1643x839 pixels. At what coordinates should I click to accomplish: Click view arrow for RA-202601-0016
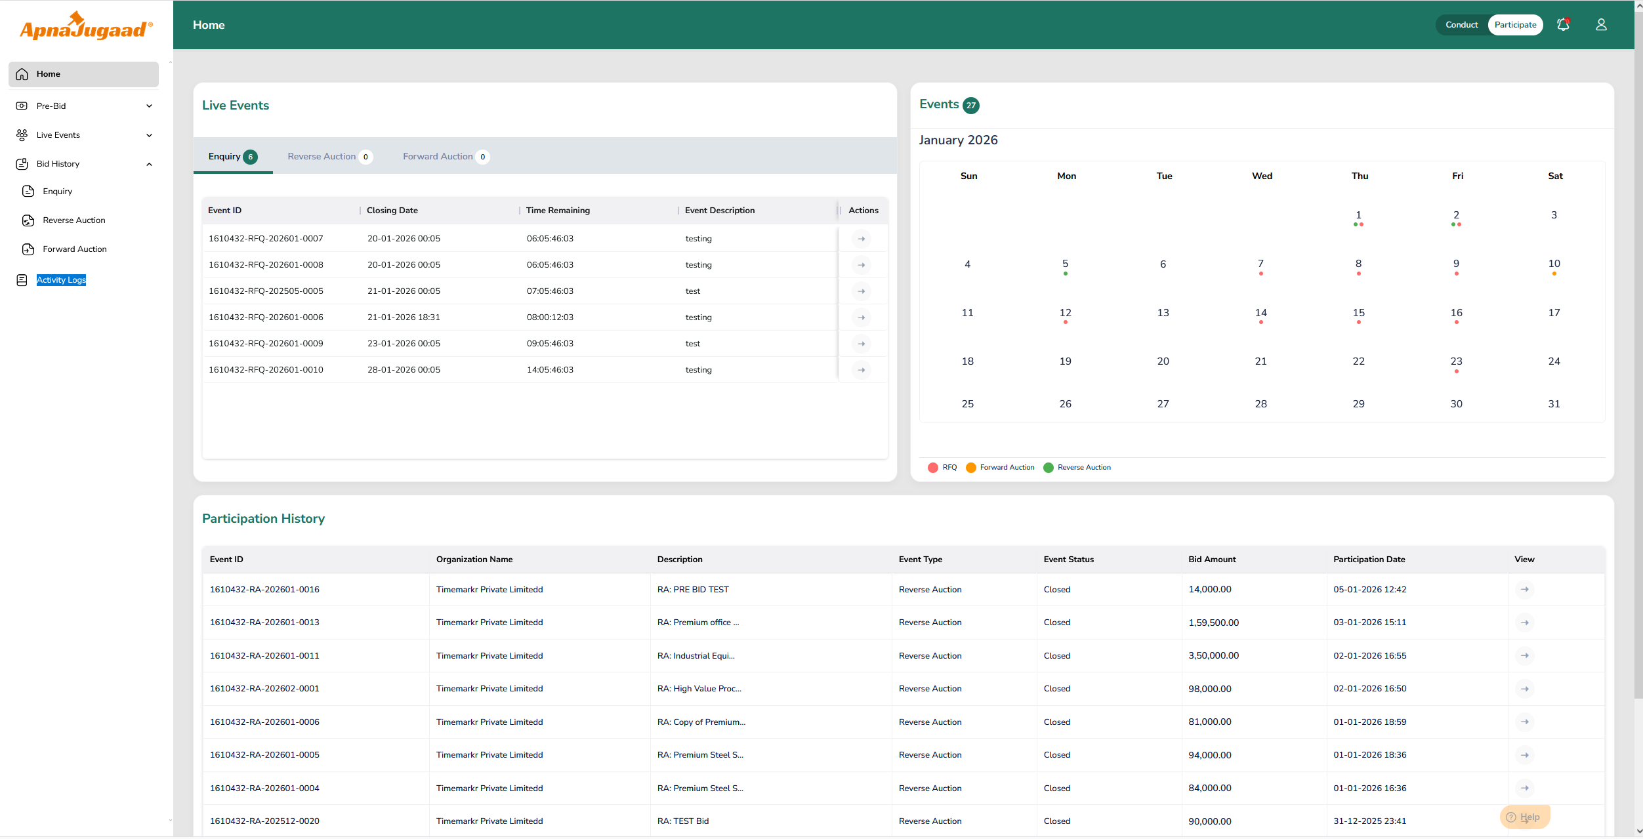click(x=1524, y=590)
